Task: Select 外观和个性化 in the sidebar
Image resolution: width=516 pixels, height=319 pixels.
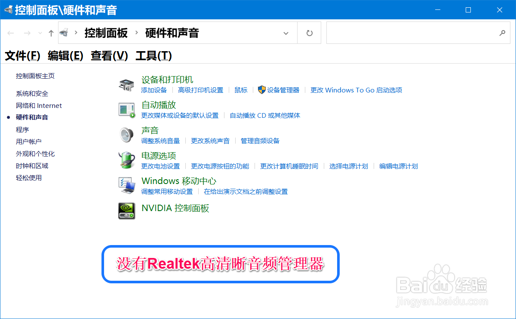Action: (35, 154)
